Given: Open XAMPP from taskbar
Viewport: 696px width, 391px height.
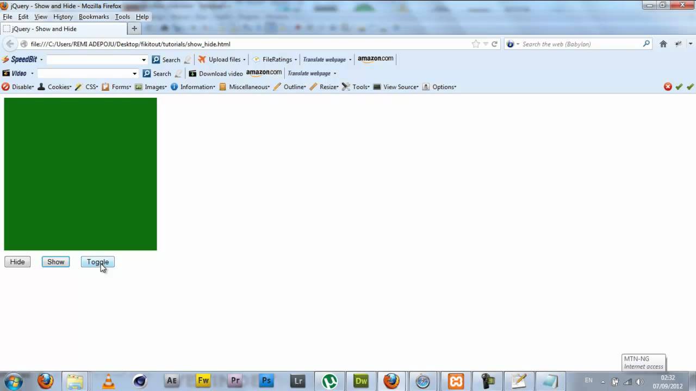Looking at the screenshot, I should point(456,381).
